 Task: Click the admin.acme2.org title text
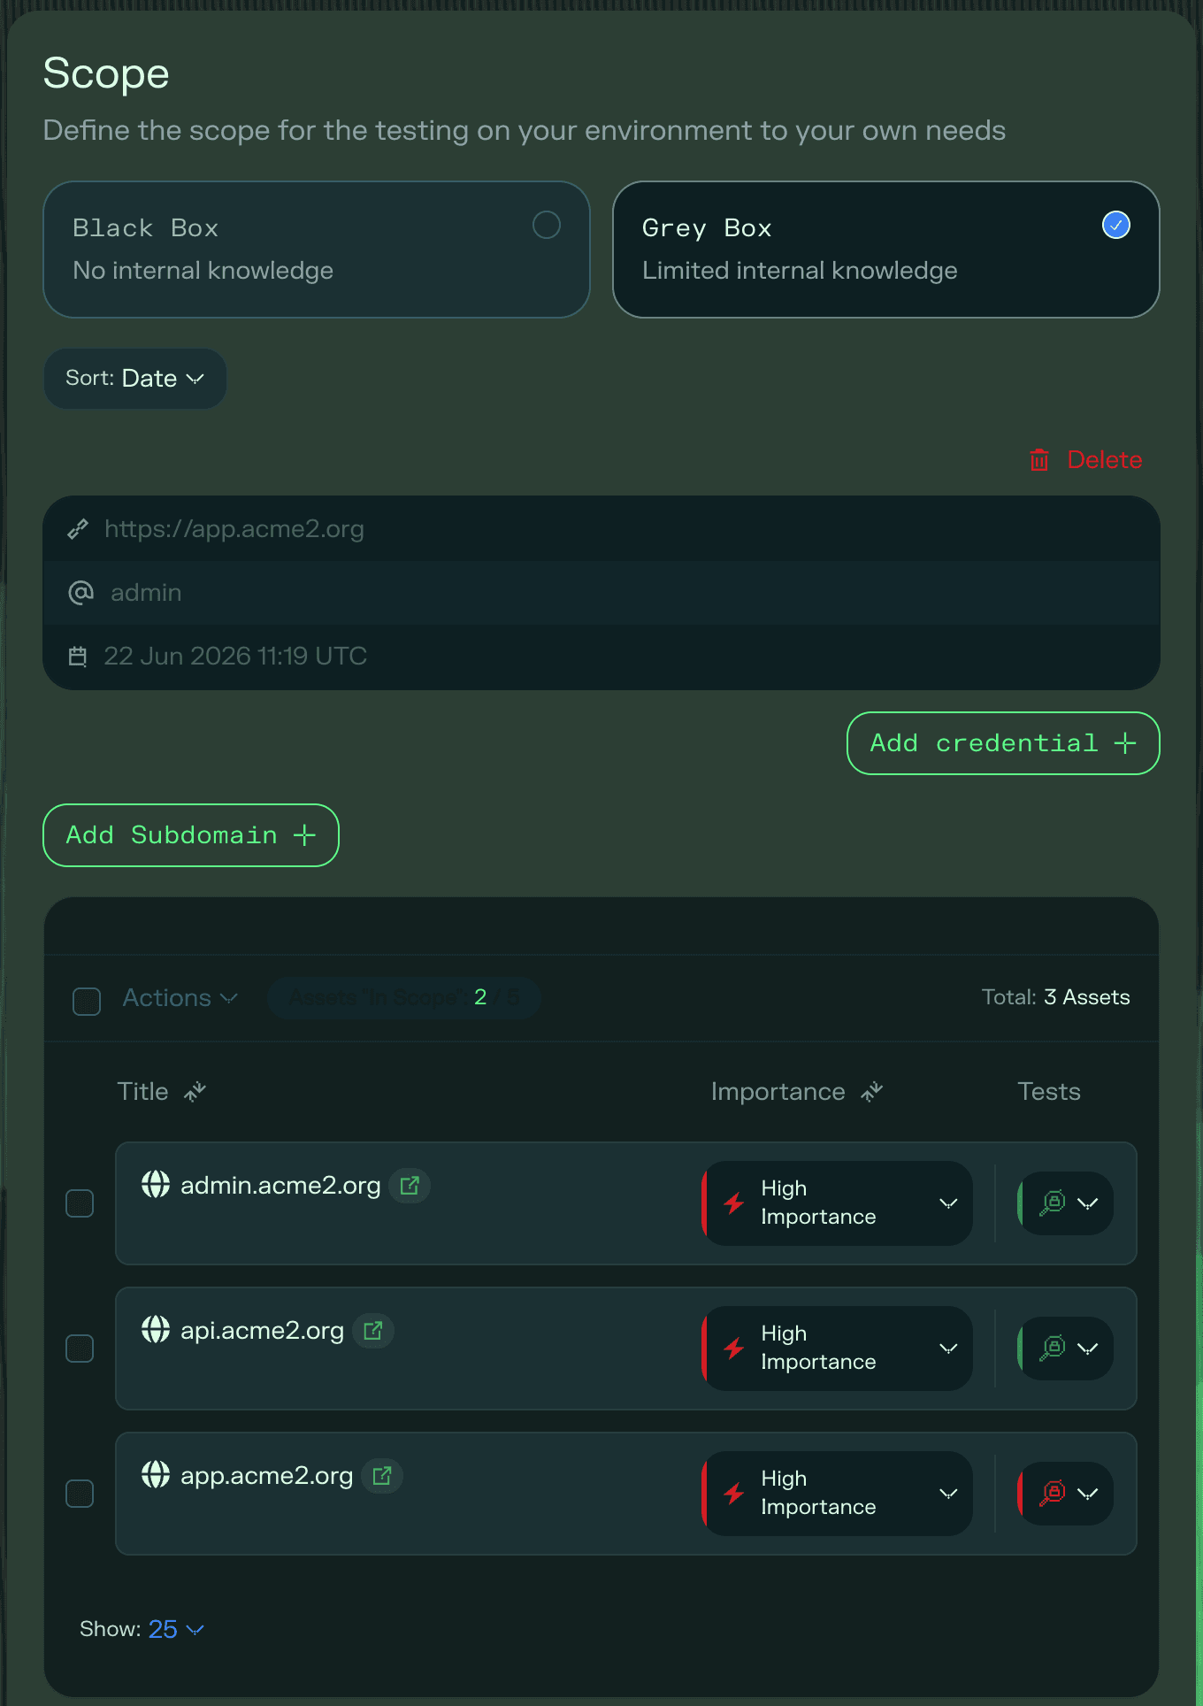click(x=280, y=1186)
